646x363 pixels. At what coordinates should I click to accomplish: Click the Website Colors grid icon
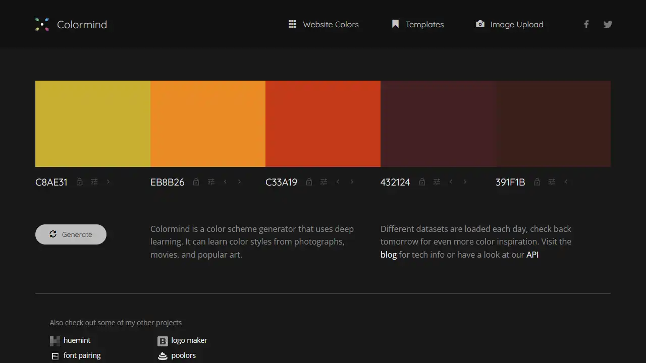click(x=292, y=24)
